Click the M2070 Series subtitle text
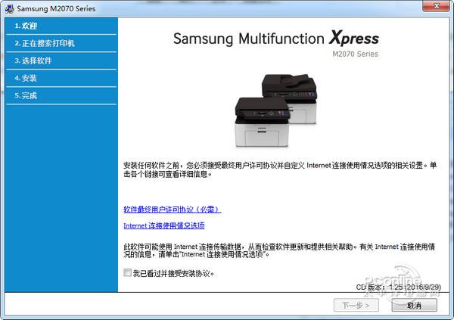Image resolution: width=454 pixels, height=320 pixels. click(356, 54)
